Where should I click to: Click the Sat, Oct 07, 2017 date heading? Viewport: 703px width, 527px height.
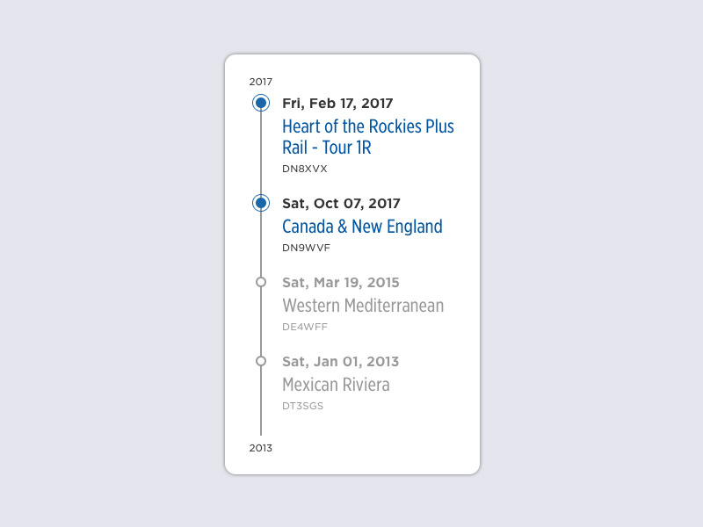click(341, 204)
